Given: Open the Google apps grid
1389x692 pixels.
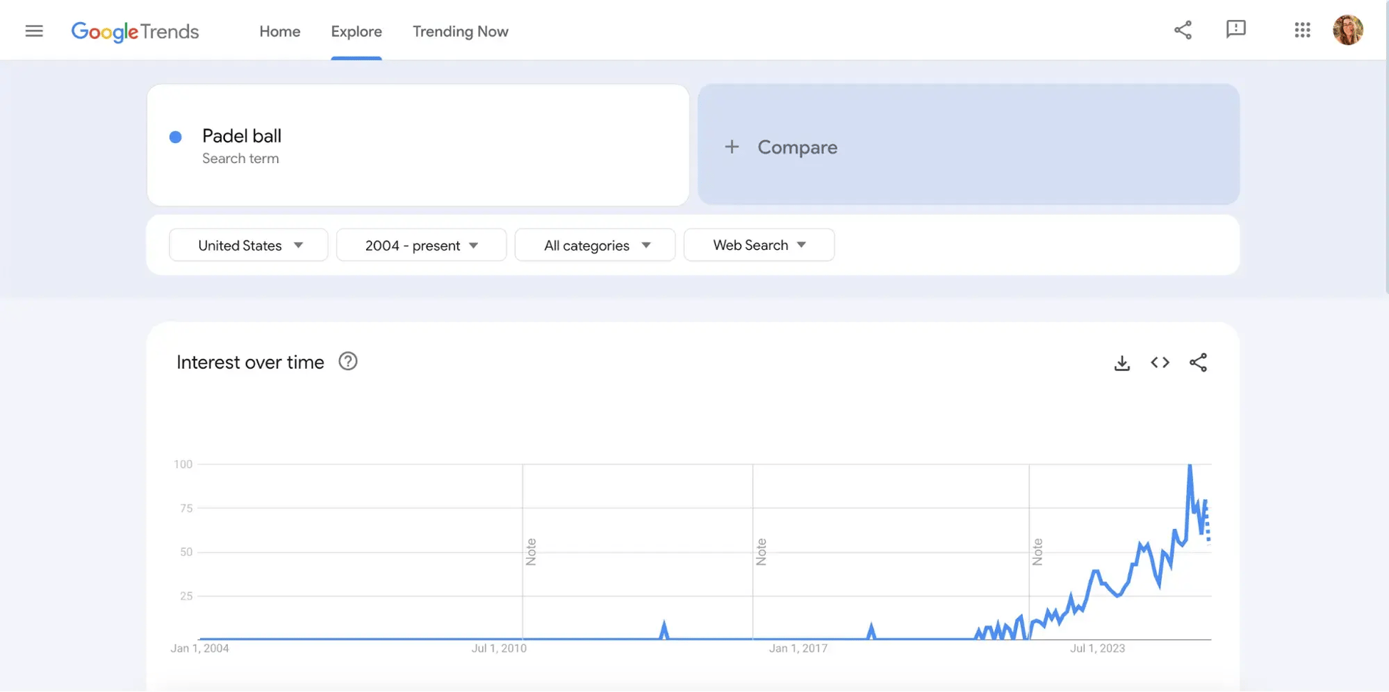Looking at the screenshot, I should pyautogui.click(x=1302, y=30).
